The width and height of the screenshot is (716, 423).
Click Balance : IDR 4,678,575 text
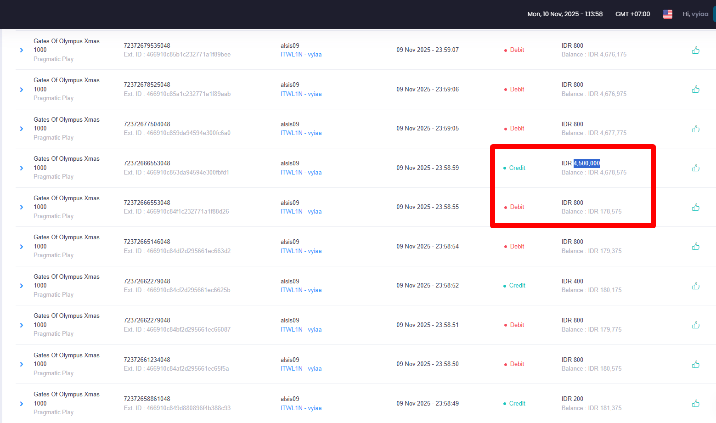tap(594, 172)
